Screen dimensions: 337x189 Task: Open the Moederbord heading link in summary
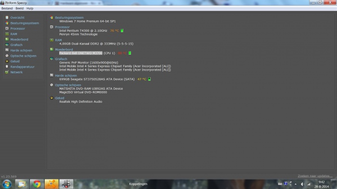[x=64, y=49]
